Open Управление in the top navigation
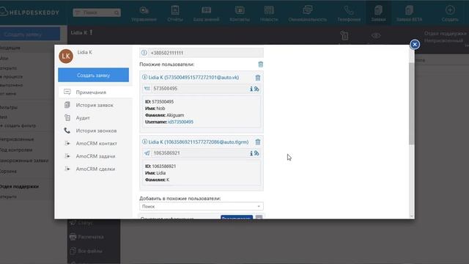 pos(144,14)
